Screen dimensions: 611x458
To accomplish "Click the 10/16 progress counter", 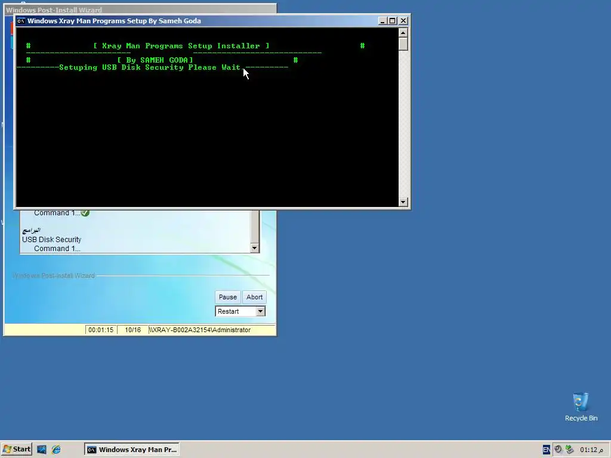I will [132, 330].
